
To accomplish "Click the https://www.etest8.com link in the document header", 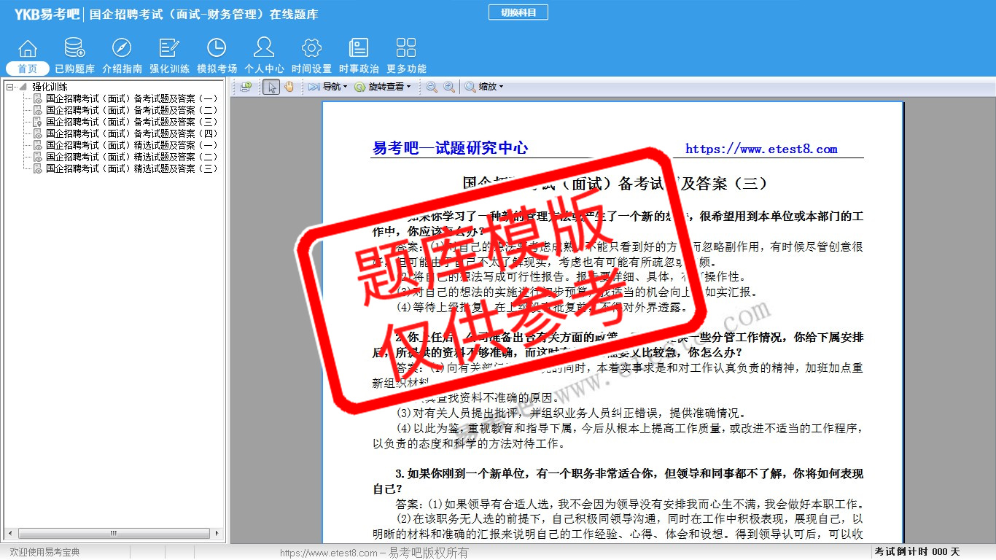I will pos(761,149).
